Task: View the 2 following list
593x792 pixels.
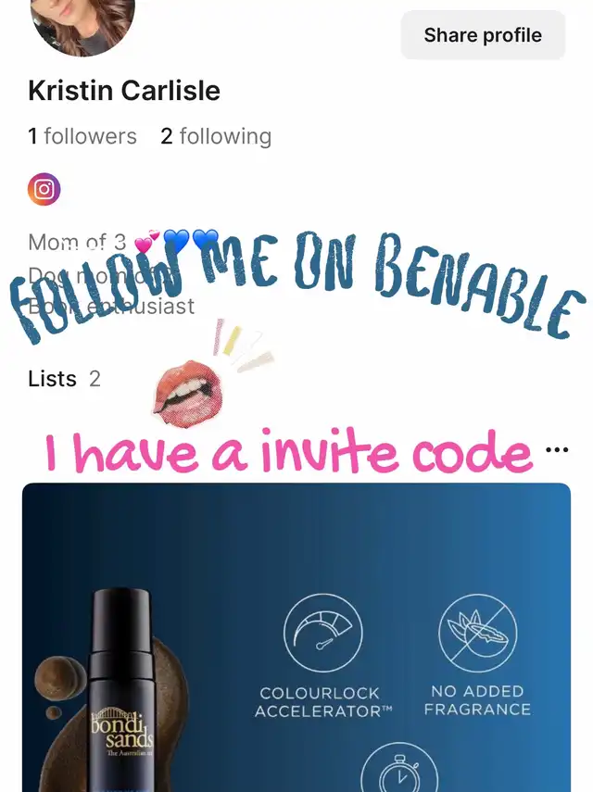Action: (x=216, y=136)
